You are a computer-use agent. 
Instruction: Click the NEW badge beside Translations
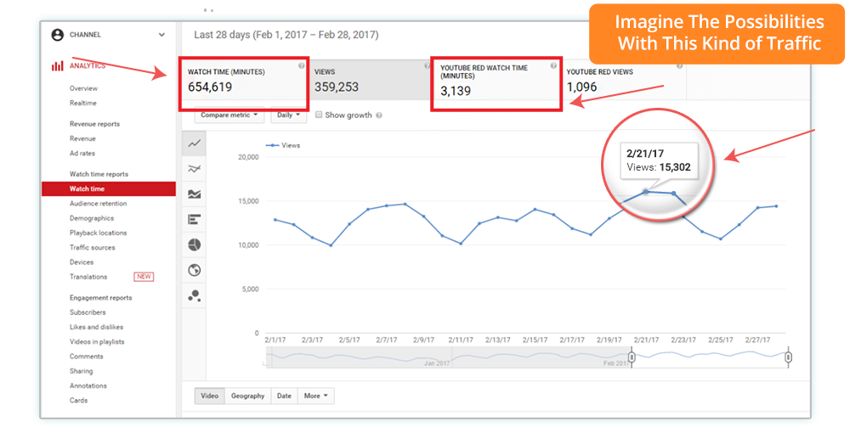pos(144,277)
